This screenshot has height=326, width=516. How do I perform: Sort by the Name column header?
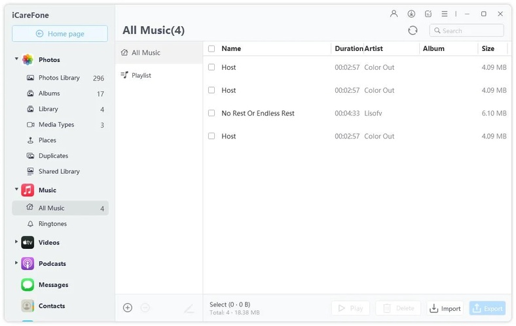pyautogui.click(x=231, y=48)
